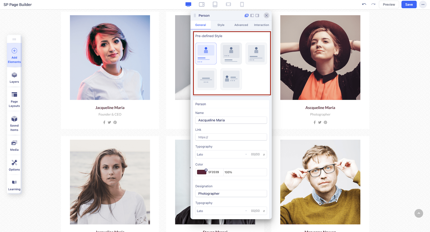430x232 pixels.
Task: Click the SP Page Builder title
Action: click(17, 5)
